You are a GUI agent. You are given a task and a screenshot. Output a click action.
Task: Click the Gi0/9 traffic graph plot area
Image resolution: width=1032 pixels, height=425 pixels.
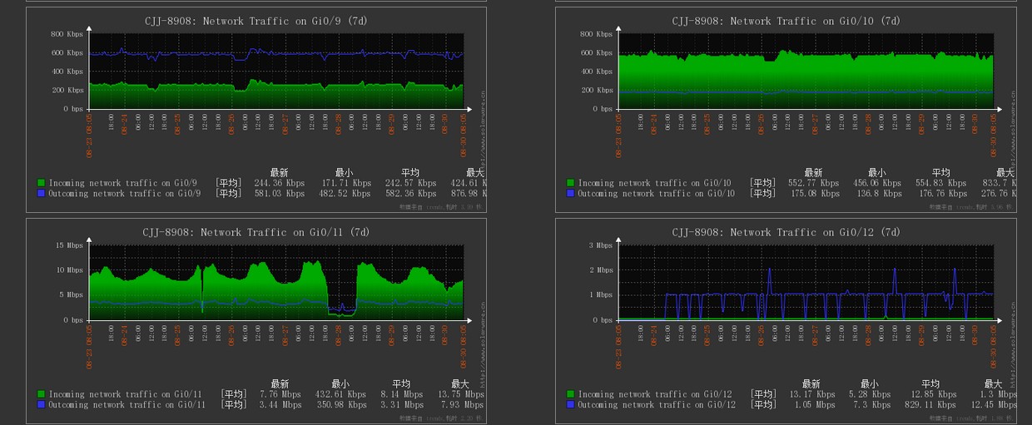276,71
